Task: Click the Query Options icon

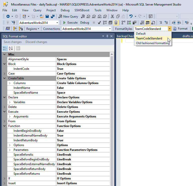Action: [x=110, y=23]
